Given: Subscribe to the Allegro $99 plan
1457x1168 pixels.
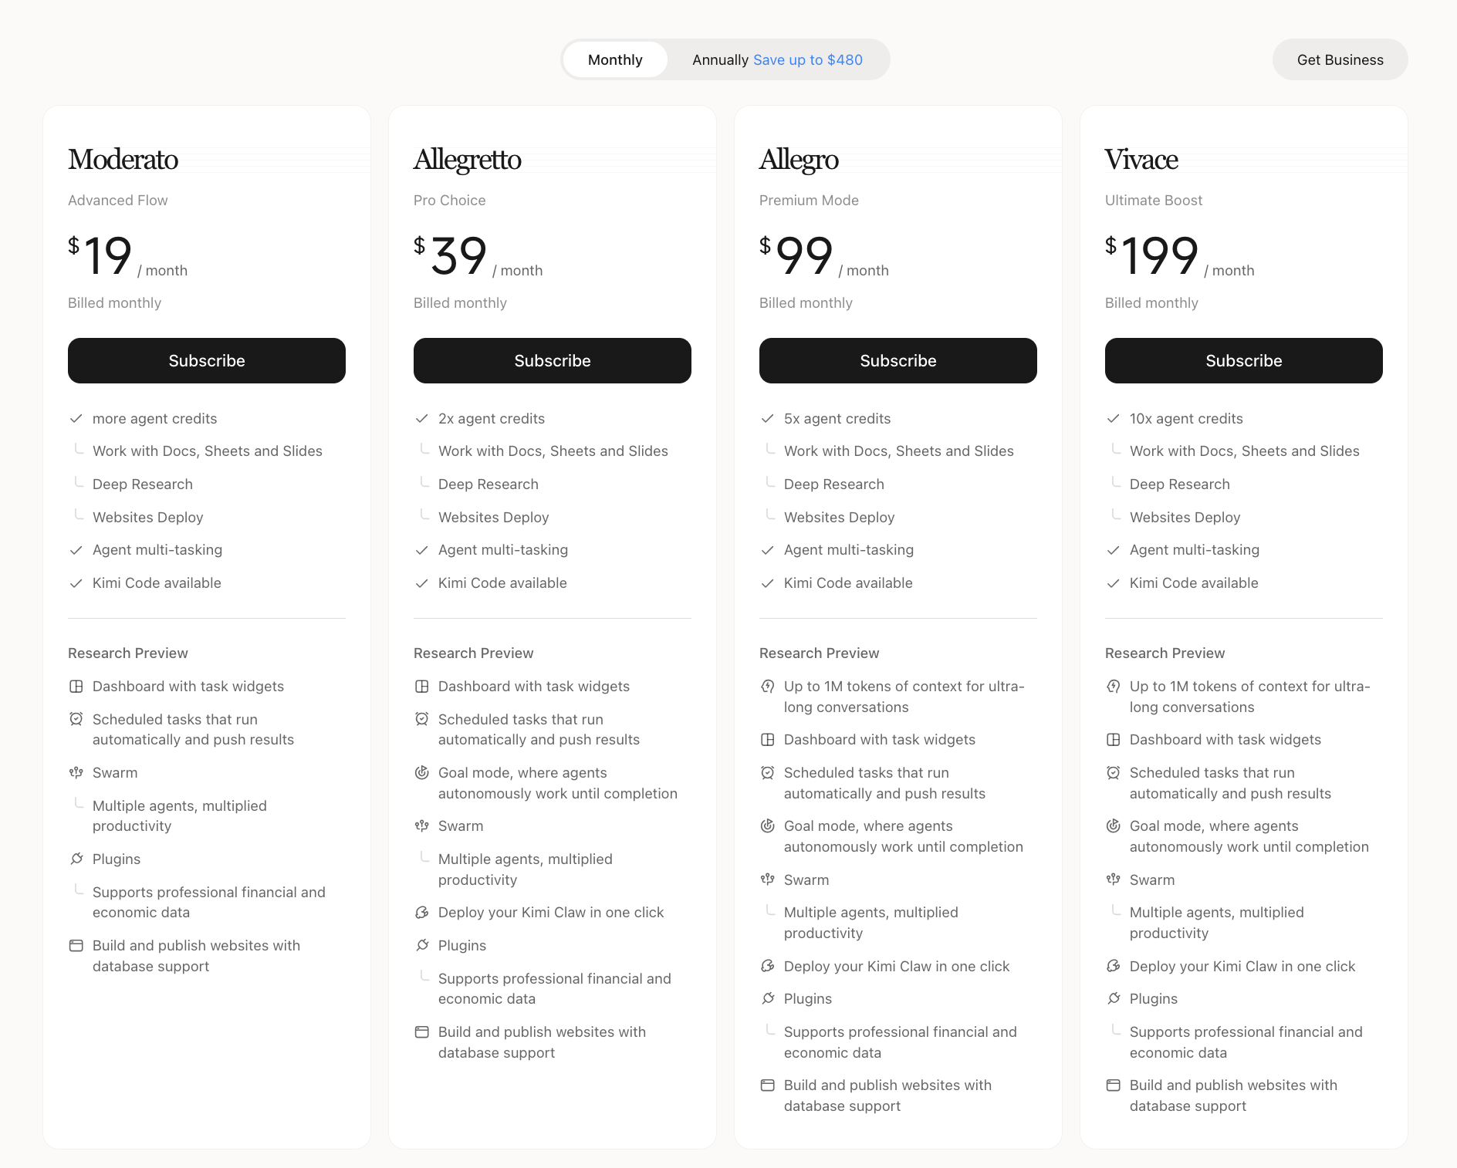Looking at the screenshot, I should [x=898, y=360].
